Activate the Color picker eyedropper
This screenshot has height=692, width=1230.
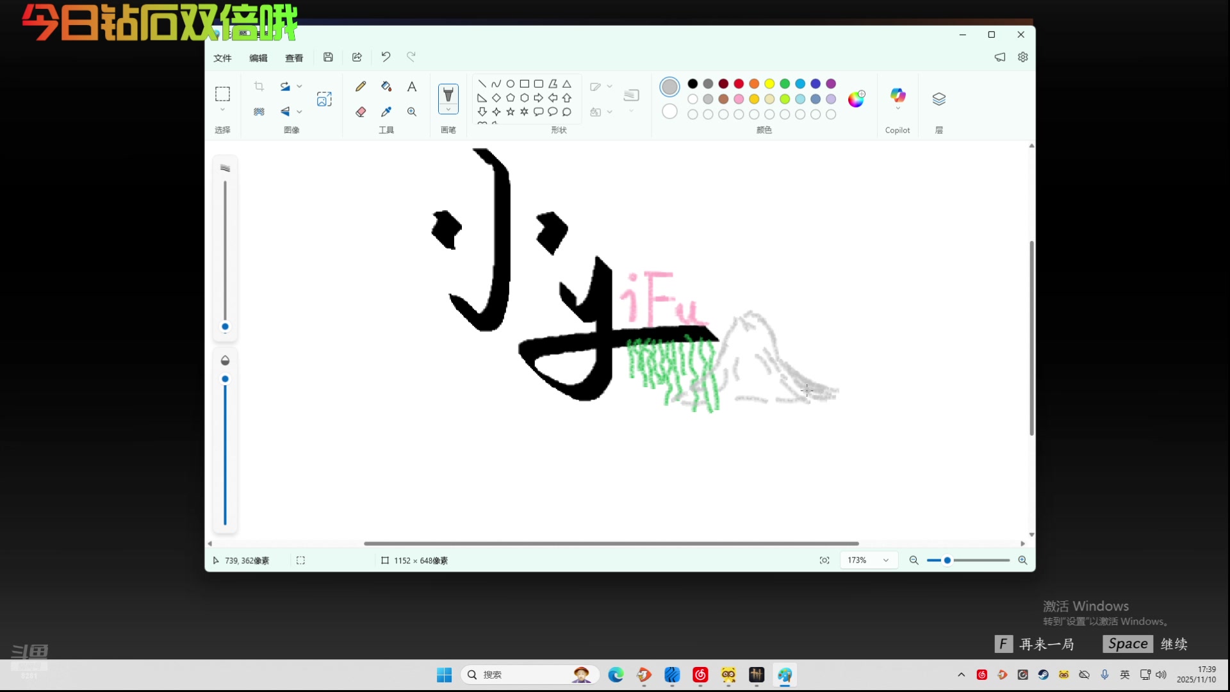[x=386, y=112]
